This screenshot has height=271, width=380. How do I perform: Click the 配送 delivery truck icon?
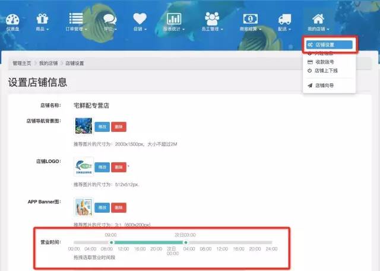(x=284, y=18)
